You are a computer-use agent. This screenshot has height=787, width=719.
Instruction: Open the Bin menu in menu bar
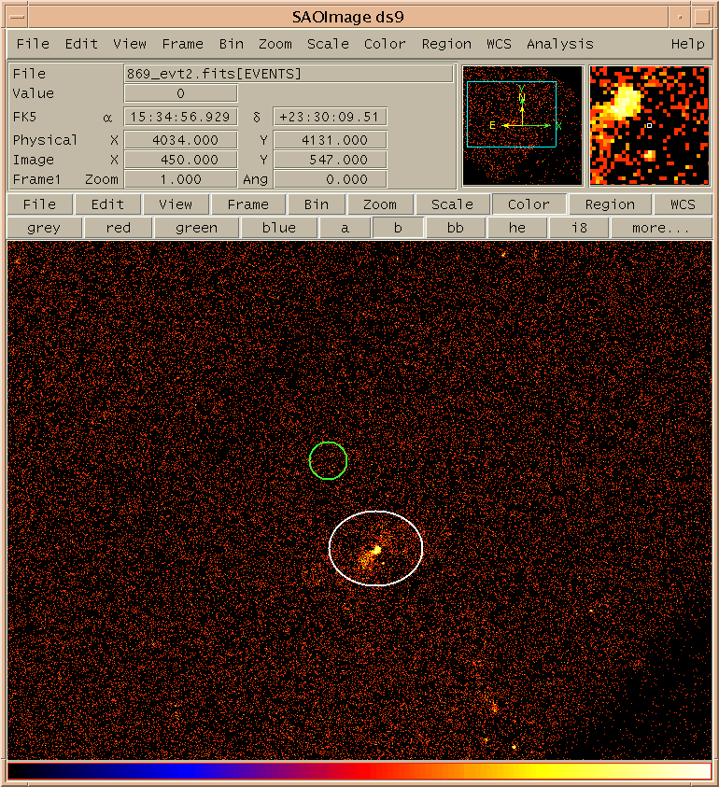point(231,44)
